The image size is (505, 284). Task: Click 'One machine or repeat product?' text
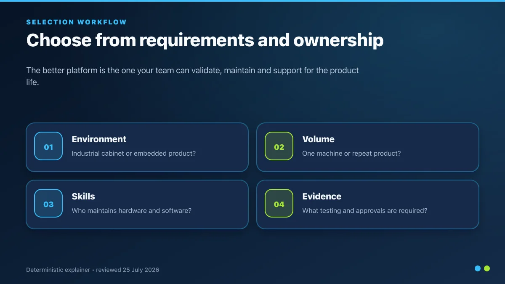(351, 154)
